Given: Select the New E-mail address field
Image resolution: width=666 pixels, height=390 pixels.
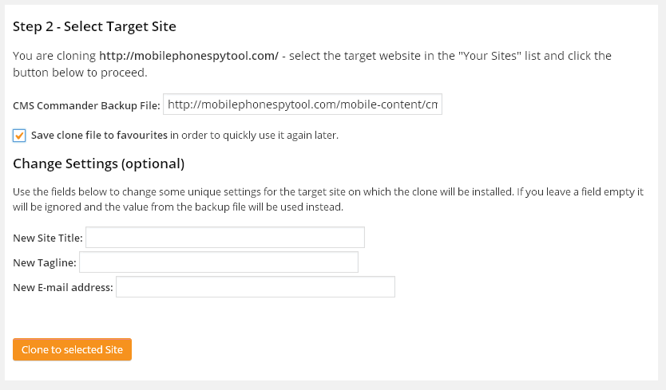Looking at the screenshot, I should point(256,287).
